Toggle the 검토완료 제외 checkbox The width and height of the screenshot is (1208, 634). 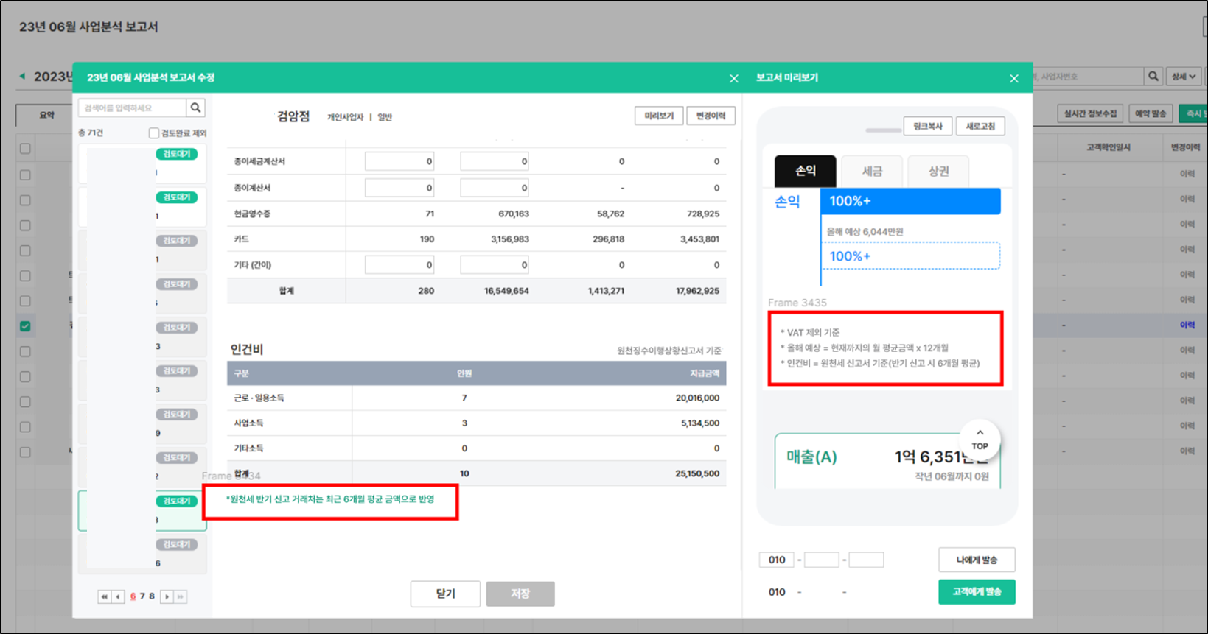click(x=153, y=133)
